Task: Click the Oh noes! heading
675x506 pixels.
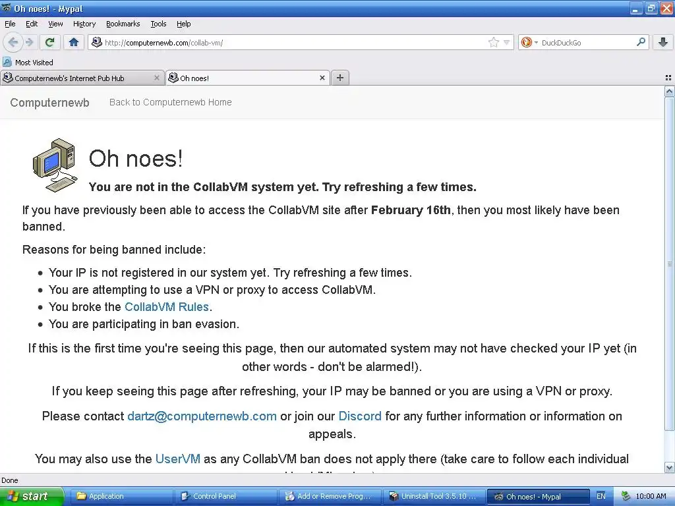Action: (136, 158)
